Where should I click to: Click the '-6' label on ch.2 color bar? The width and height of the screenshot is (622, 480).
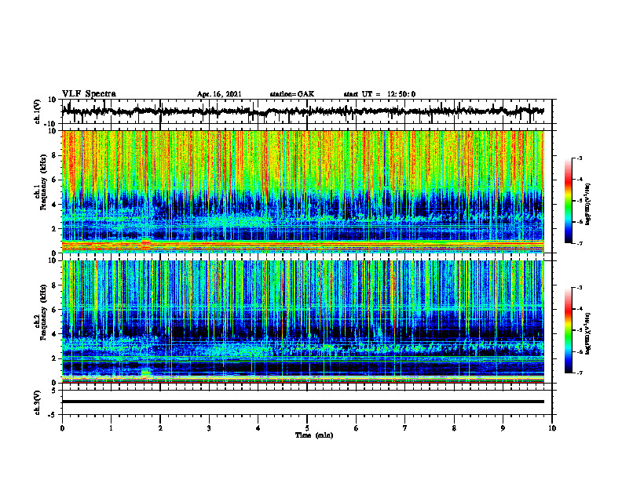(x=579, y=351)
